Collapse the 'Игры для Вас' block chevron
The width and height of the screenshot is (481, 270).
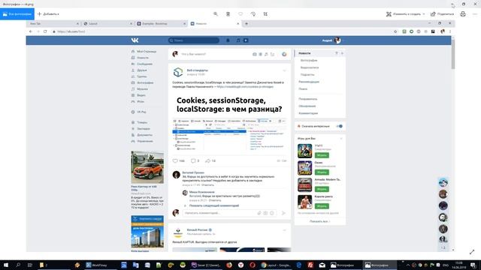coord(341,139)
